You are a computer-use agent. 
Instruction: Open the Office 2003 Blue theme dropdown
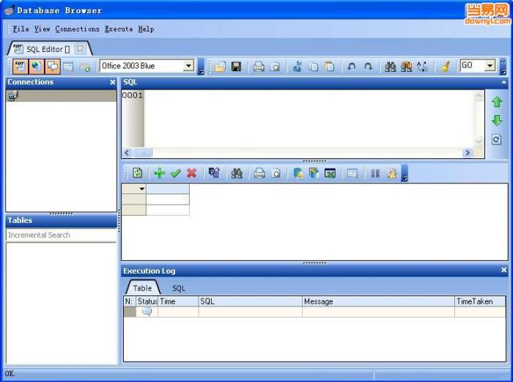click(x=188, y=66)
